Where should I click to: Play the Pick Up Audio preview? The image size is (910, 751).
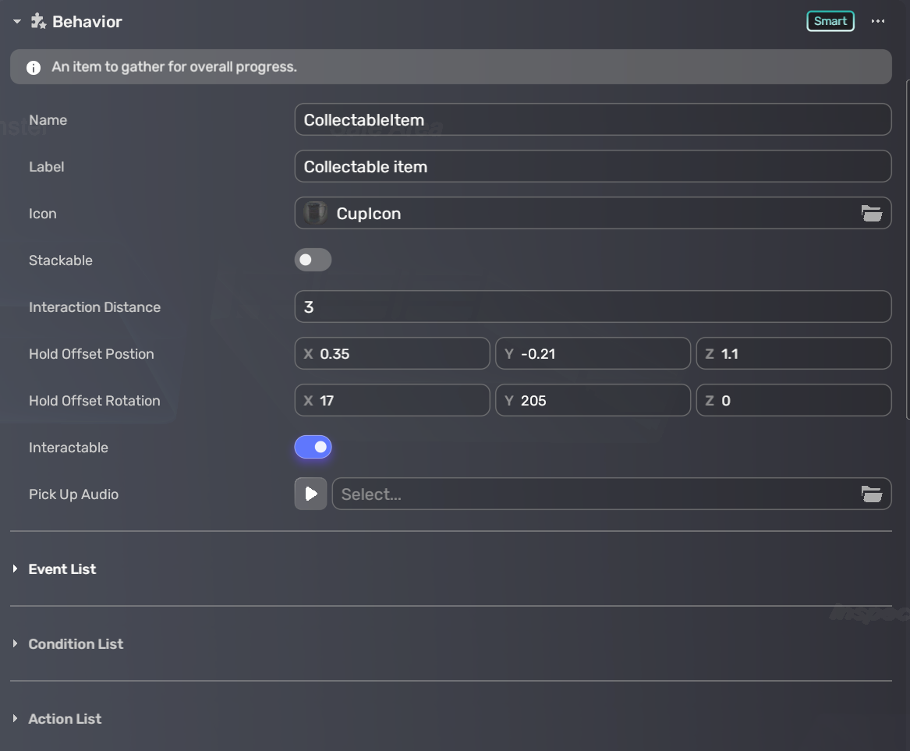pyautogui.click(x=310, y=494)
